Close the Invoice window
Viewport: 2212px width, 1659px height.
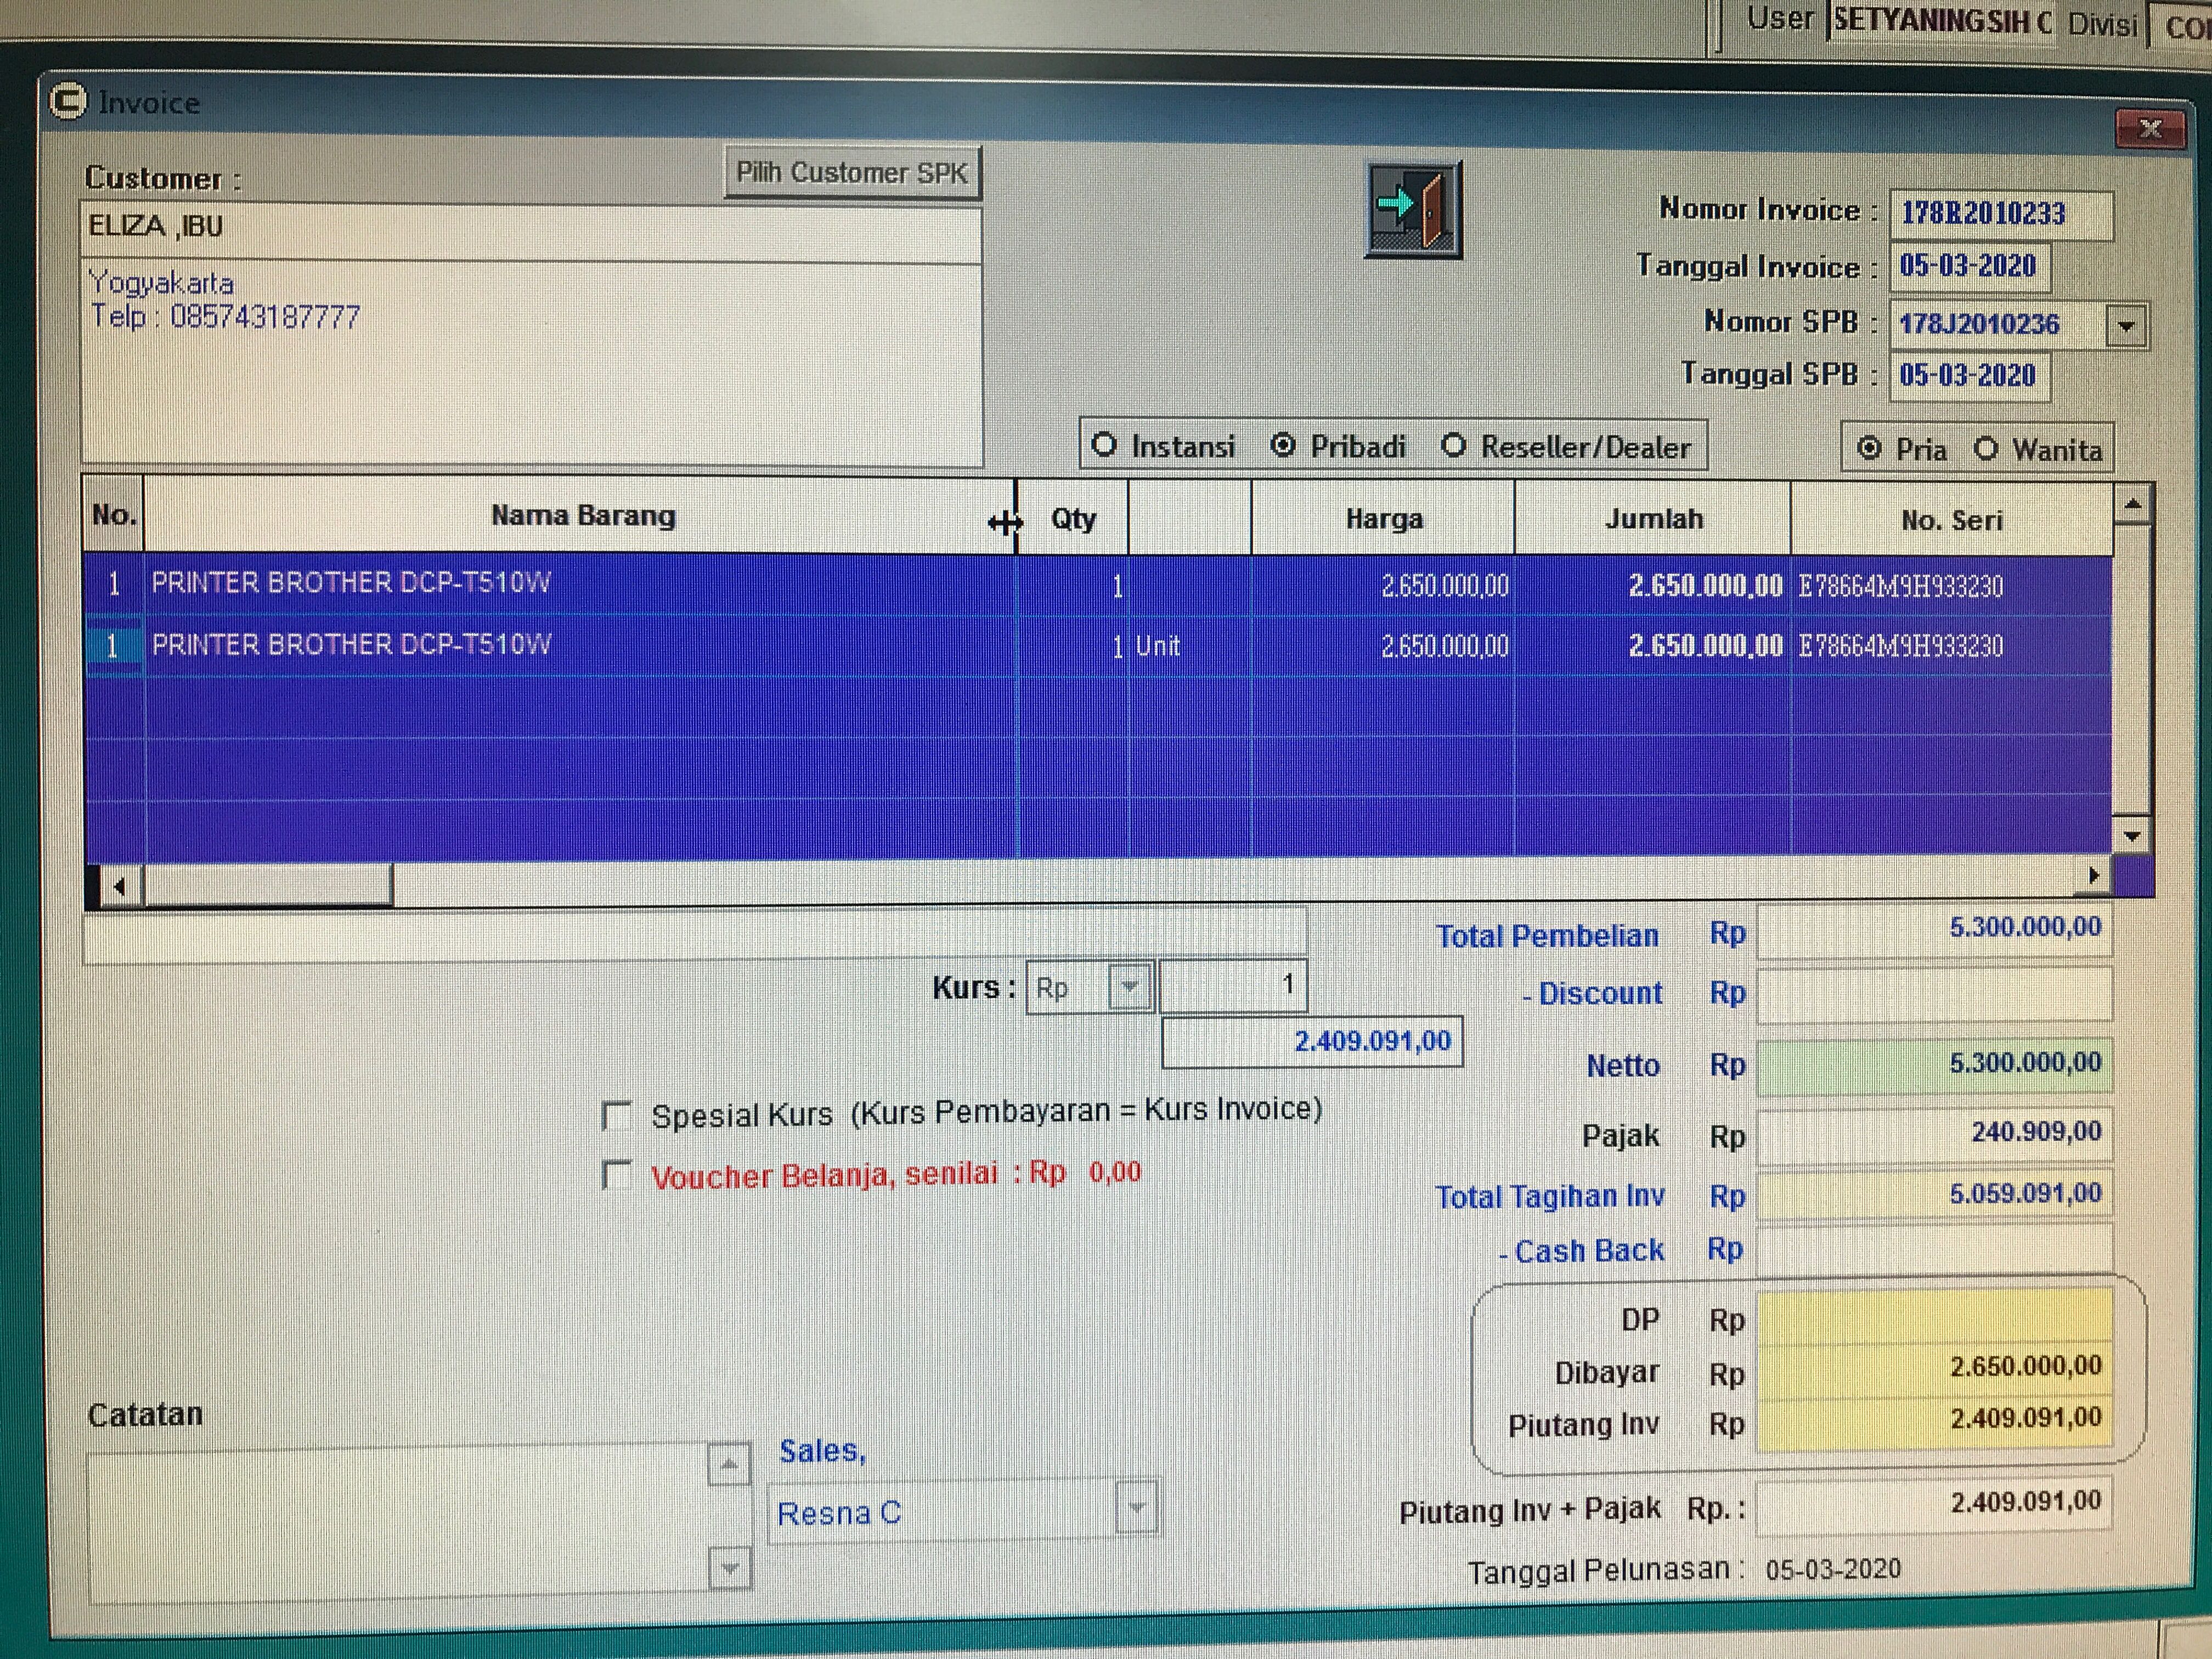[x=2149, y=129]
